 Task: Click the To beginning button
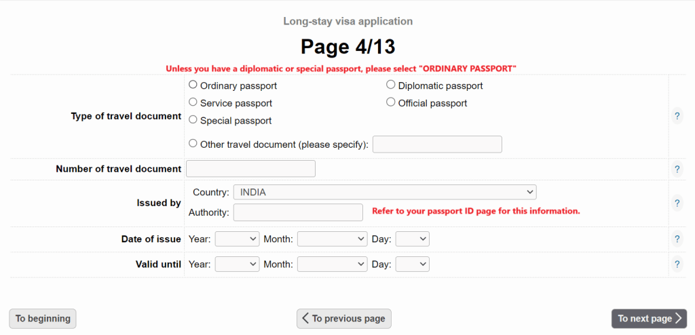pos(43,319)
